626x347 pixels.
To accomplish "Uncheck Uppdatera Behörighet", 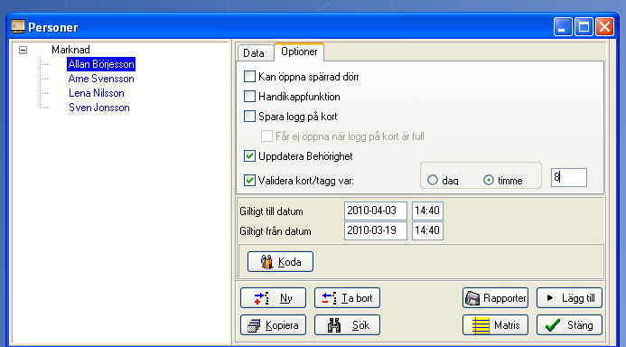I will 249,155.
